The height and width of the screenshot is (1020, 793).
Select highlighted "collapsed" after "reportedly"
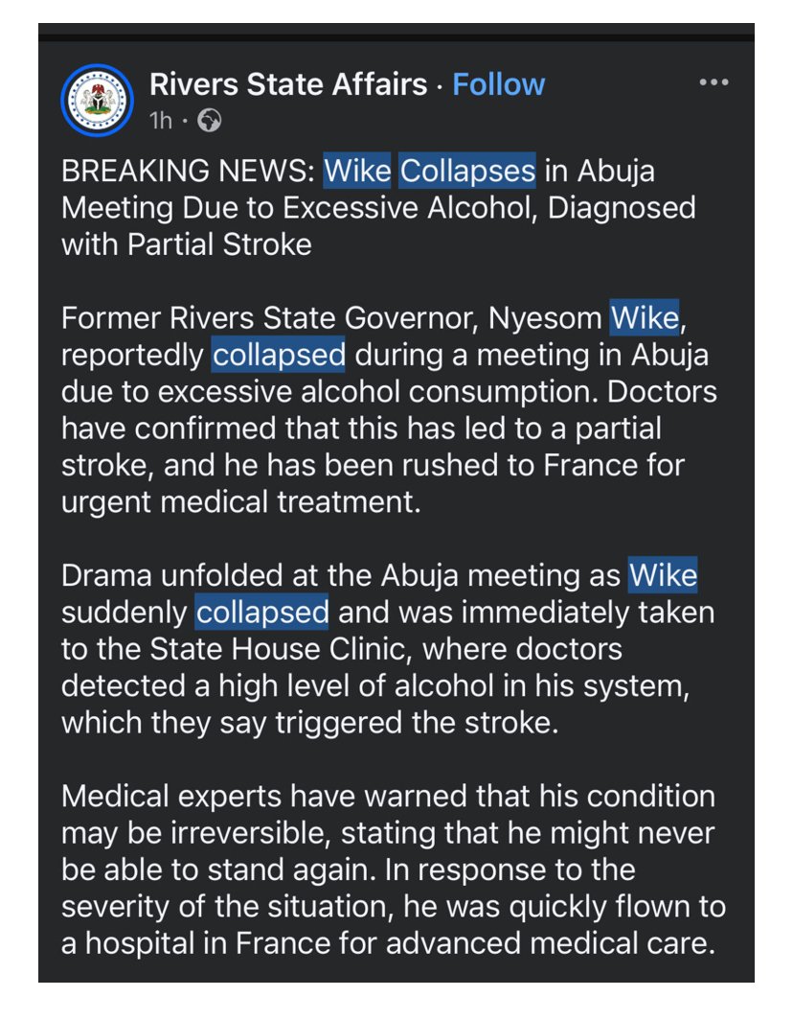click(279, 355)
